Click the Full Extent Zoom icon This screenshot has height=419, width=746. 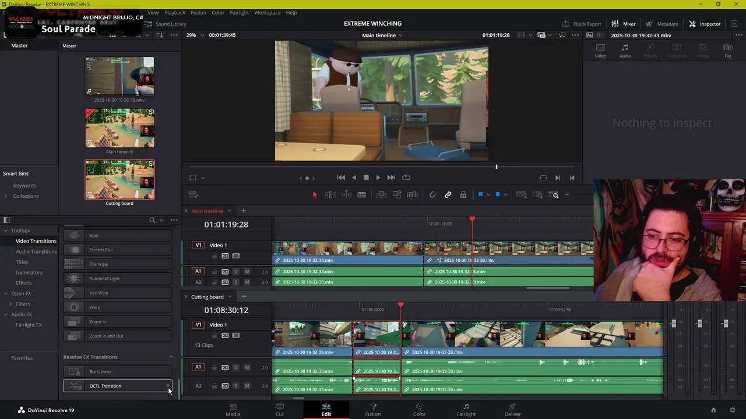(522, 195)
